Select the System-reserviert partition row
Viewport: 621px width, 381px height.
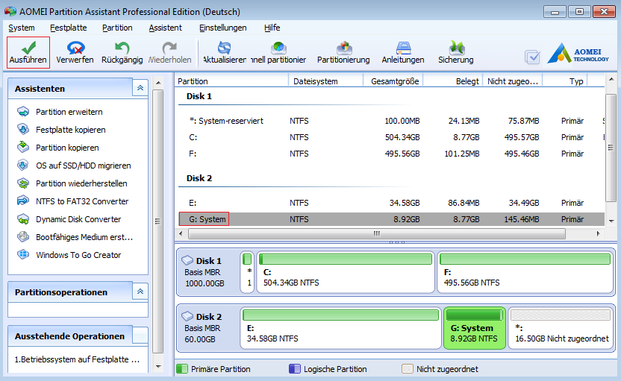tap(390, 121)
